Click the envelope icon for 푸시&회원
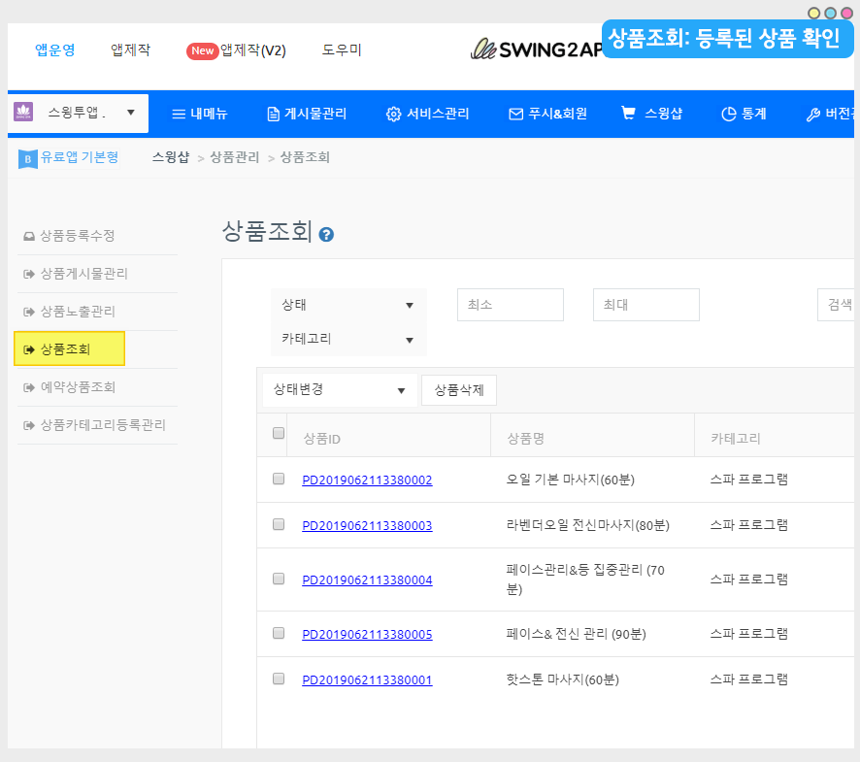The height and width of the screenshot is (762, 860). [x=515, y=114]
